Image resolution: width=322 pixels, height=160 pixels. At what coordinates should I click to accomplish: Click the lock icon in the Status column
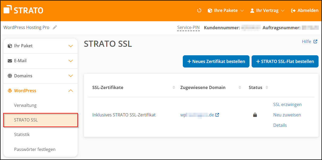tap(255, 115)
